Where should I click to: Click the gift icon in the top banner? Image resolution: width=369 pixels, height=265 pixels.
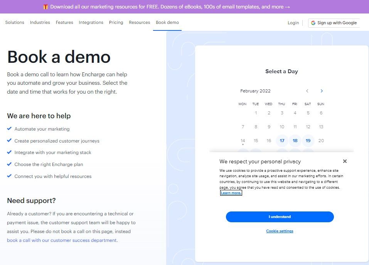point(45,7)
